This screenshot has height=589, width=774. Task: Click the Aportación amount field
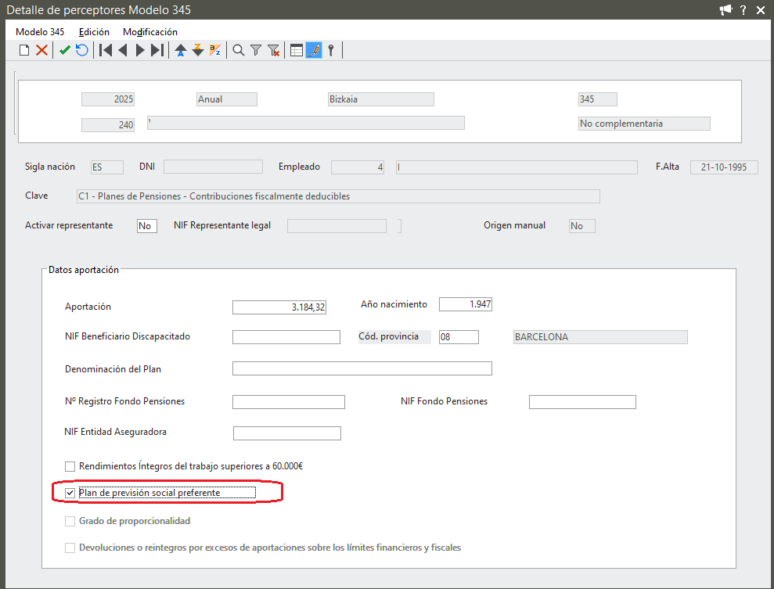pos(279,307)
